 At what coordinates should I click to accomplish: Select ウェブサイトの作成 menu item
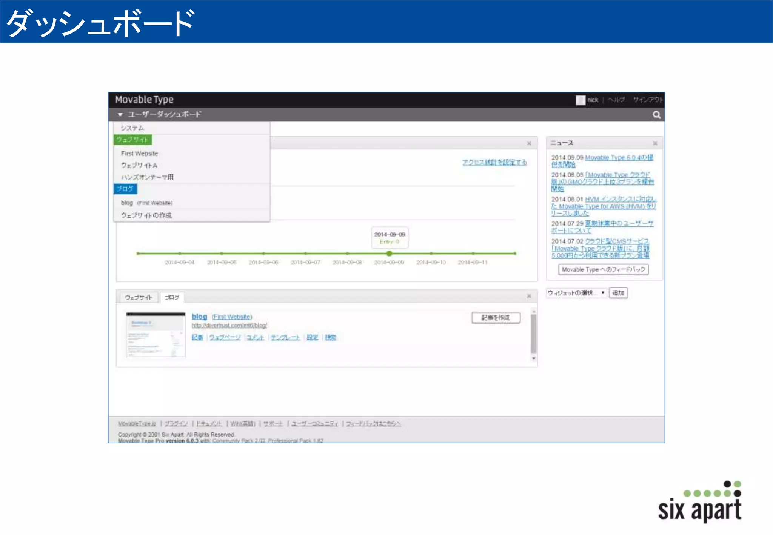[x=146, y=215]
